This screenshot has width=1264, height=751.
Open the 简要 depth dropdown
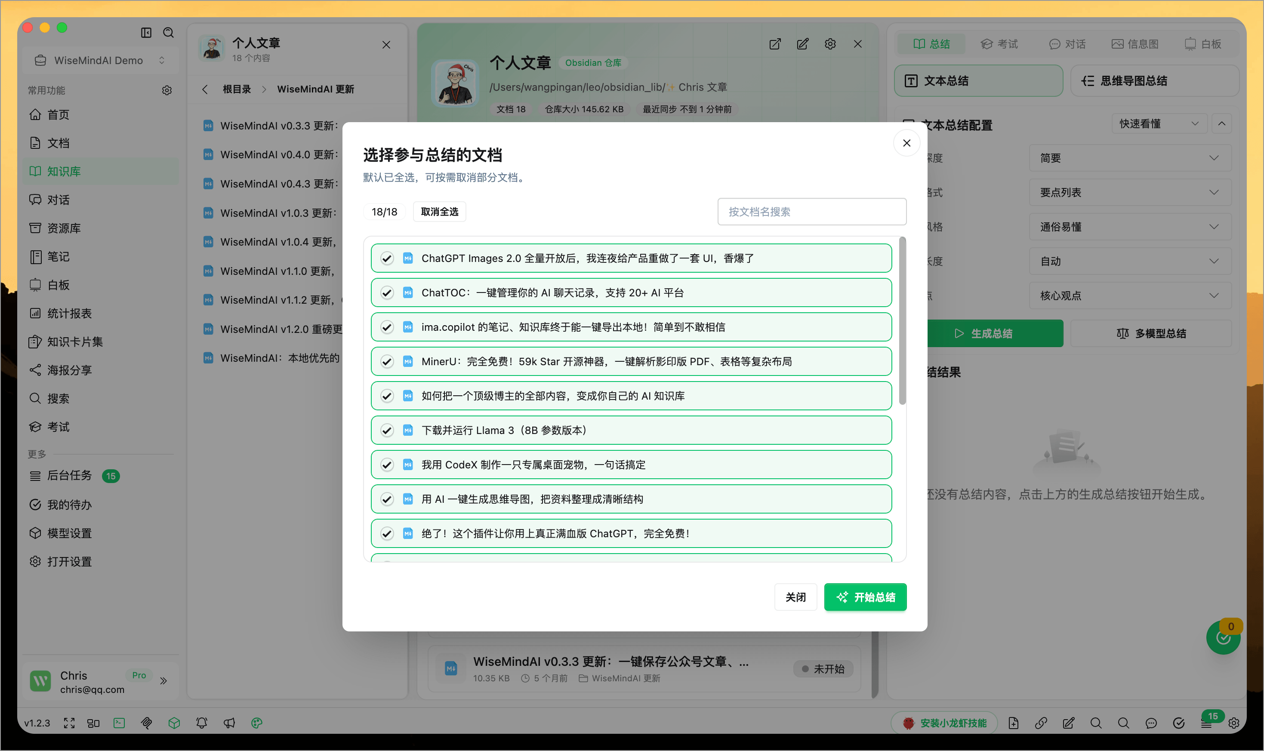tap(1130, 158)
